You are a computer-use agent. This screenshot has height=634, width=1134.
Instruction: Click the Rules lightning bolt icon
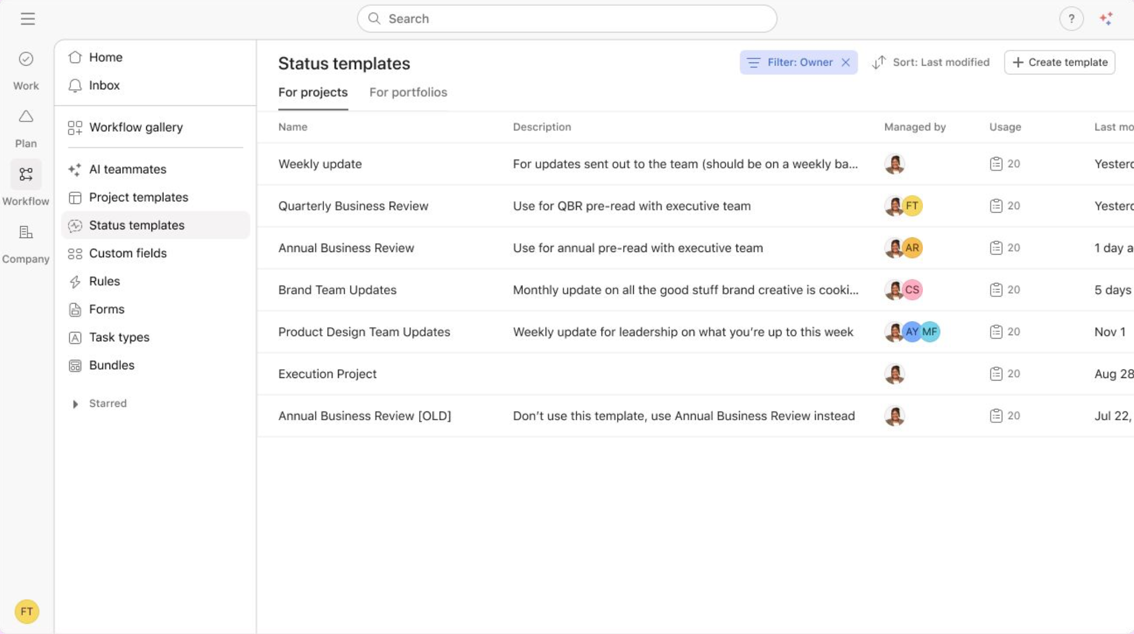(x=75, y=281)
